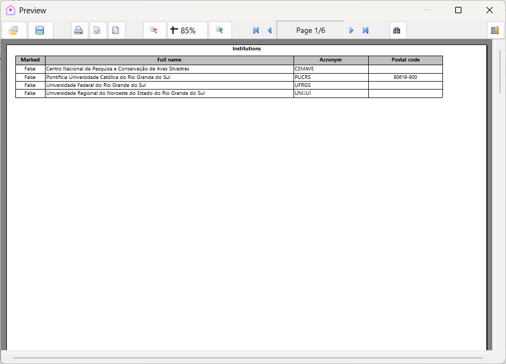Close preview using the door icon
The image size is (506, 364).
coord(495,30)
